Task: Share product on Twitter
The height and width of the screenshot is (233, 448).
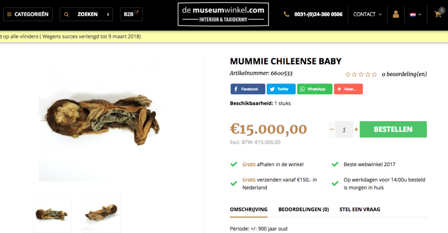Action: tap(281, 89)
